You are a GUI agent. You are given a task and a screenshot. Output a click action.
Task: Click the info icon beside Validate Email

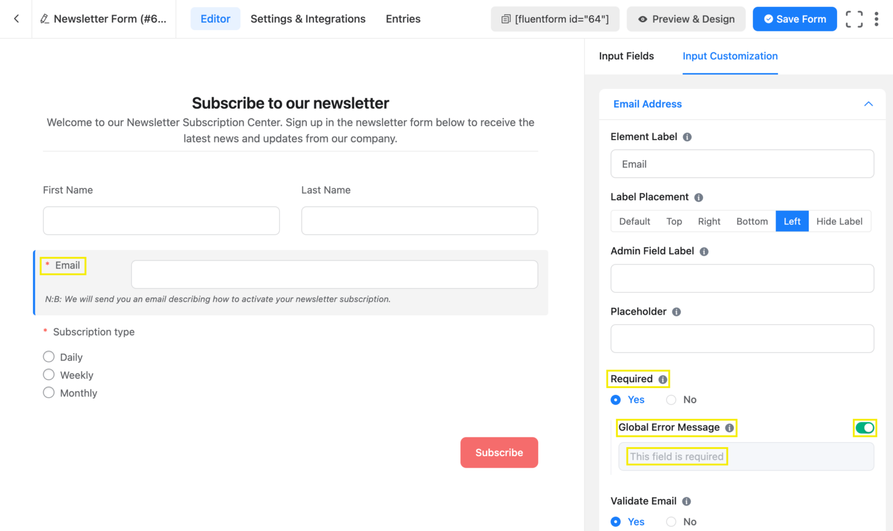coord(686,501)
